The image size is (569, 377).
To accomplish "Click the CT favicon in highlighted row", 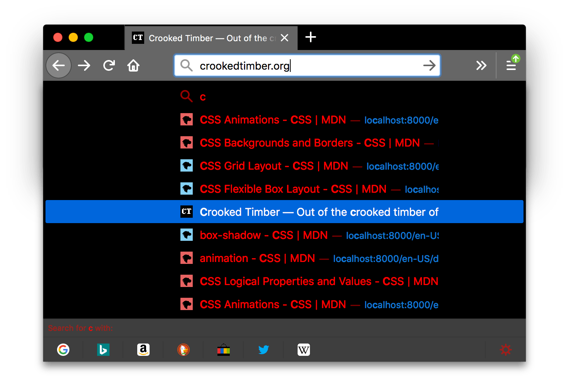I will coord(187,212).
